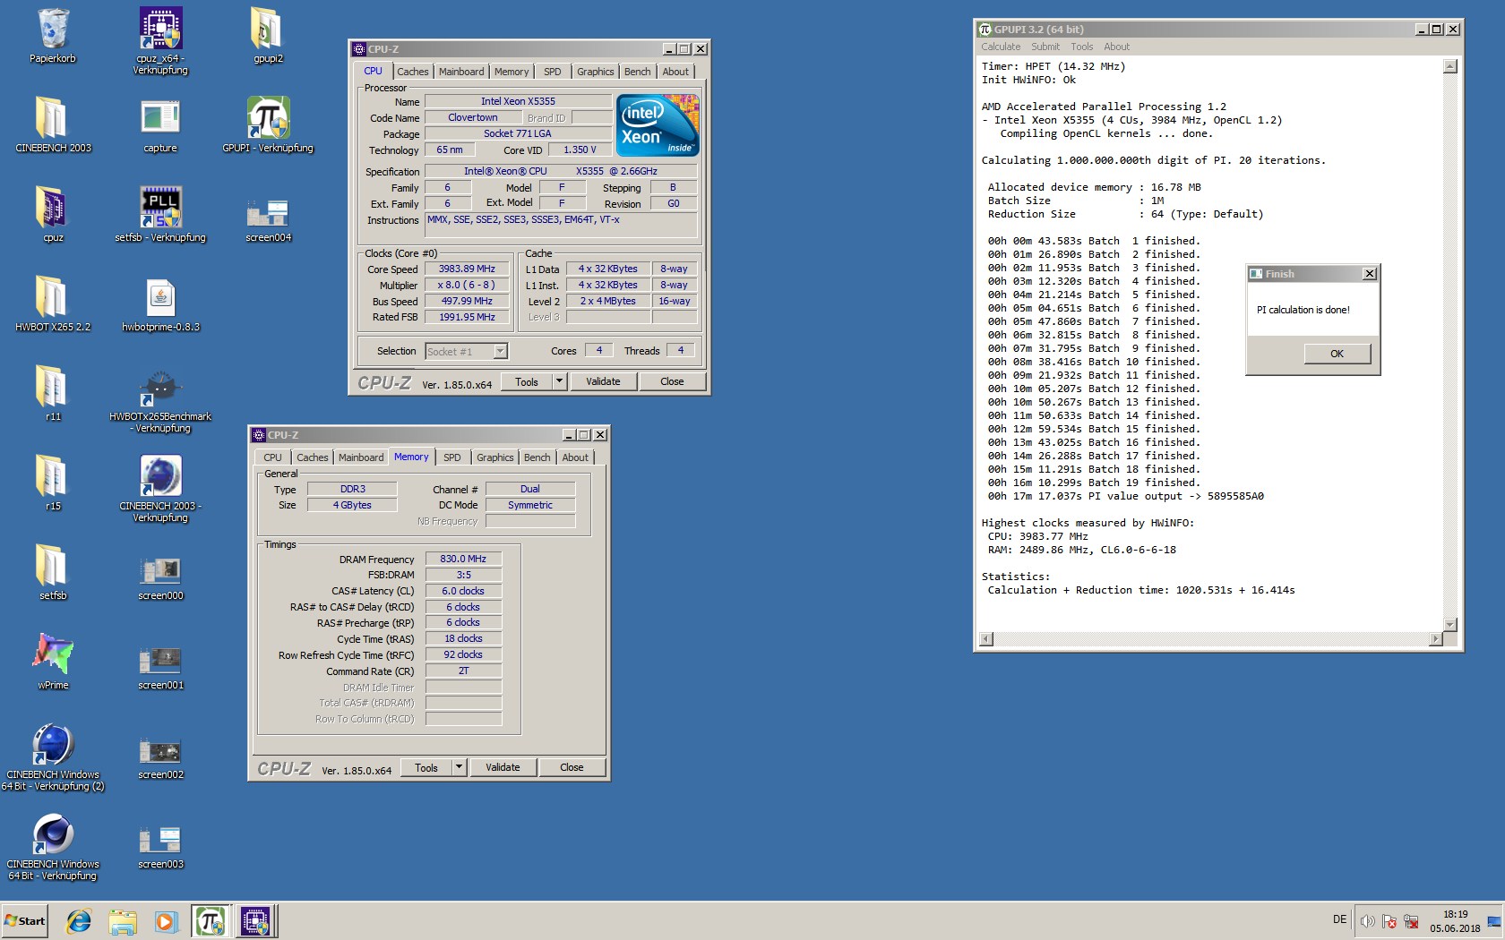Viewport: 1505px width, 940px height.
Task: Launch the setfsb - Verknüpfung PLL icon
Action: point(160,208)
